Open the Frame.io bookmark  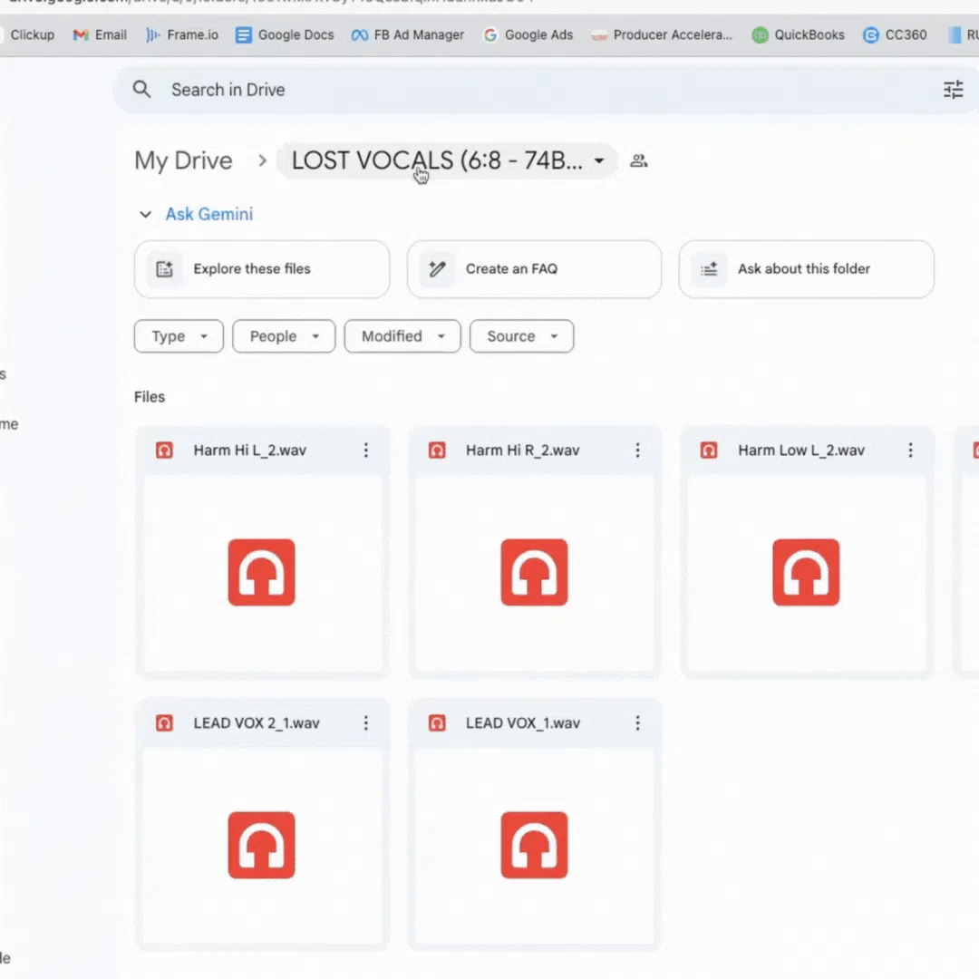181,35
